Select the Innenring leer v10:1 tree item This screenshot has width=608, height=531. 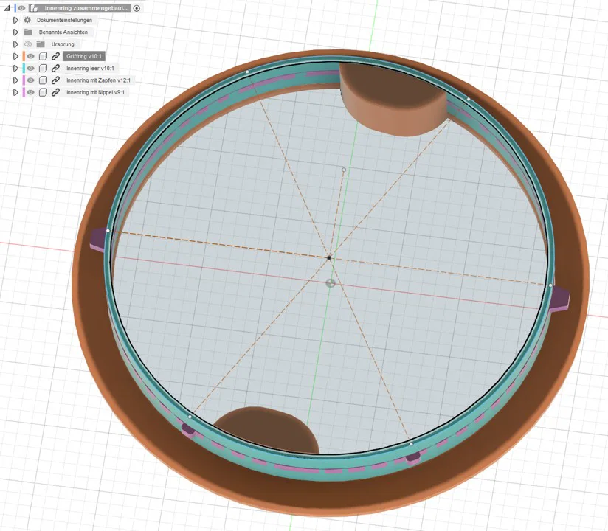pyautogui.click(x=90, y=68)
